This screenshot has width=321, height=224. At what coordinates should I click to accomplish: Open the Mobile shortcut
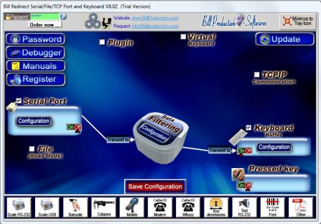point(131,207)
